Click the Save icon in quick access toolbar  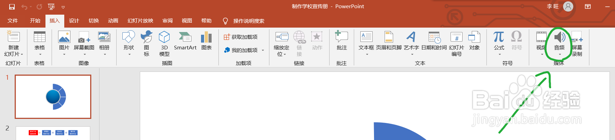(x=12, y=7)
